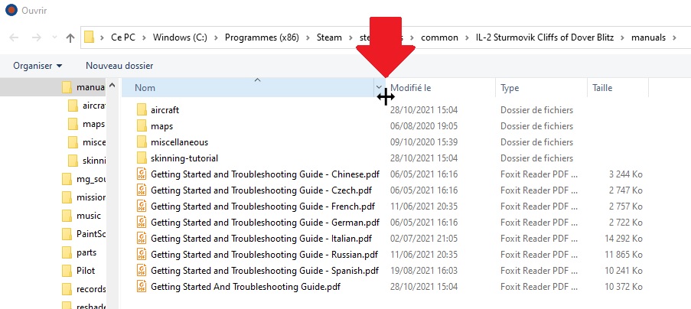The image size is (691, 309).
Task: Click file name Getting Started and Troubleshooting Guide - Italian.pdf
Action: pos(261,238)
